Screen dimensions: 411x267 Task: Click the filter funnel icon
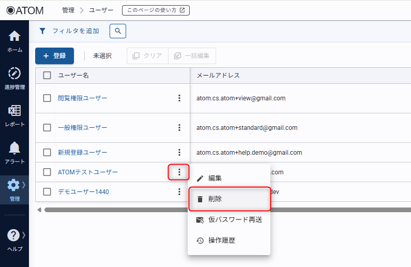[x=43, y=31]
